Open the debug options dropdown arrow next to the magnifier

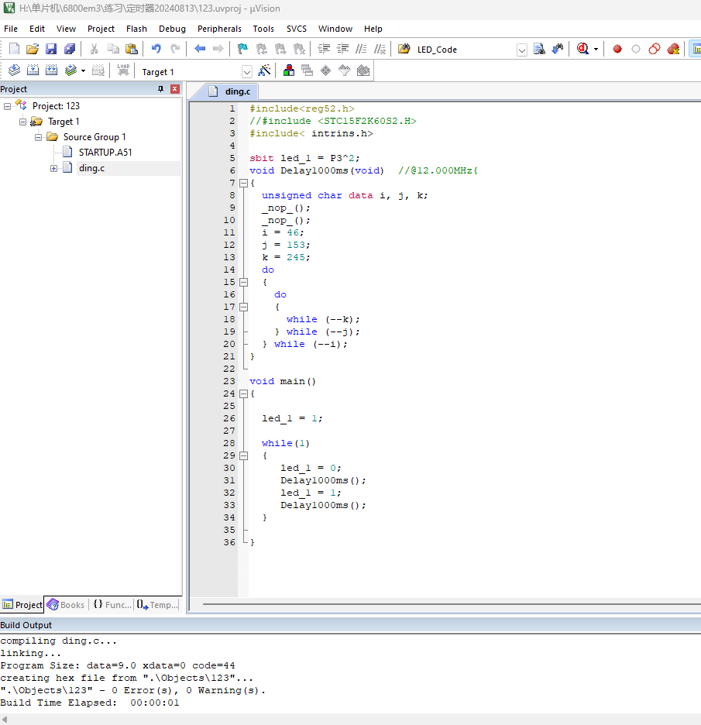(x=596, y=49)
